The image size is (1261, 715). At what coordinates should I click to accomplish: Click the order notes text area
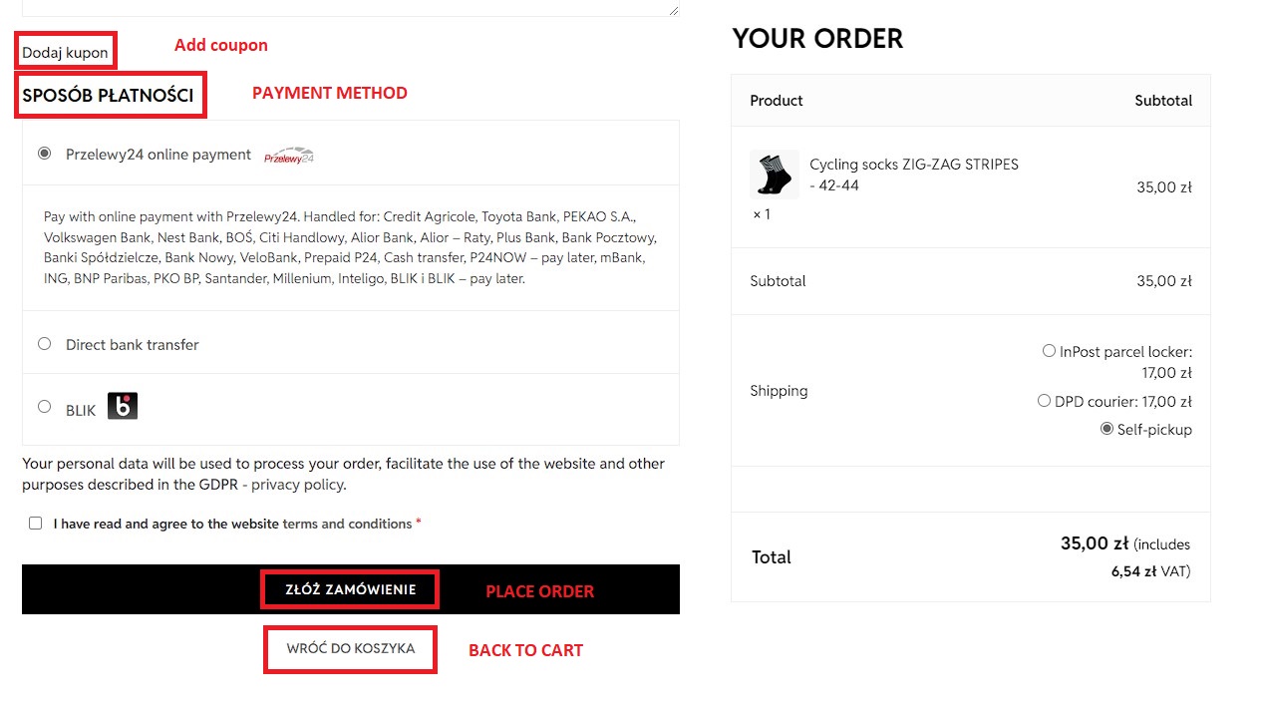click(349, 7)
